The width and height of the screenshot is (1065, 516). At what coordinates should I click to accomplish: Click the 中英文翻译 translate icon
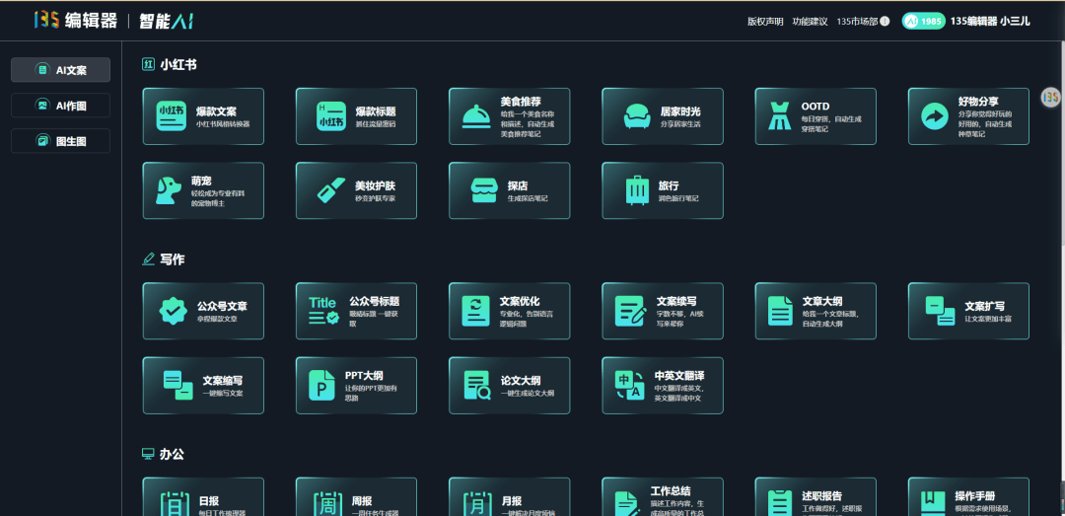coord(629,386)
